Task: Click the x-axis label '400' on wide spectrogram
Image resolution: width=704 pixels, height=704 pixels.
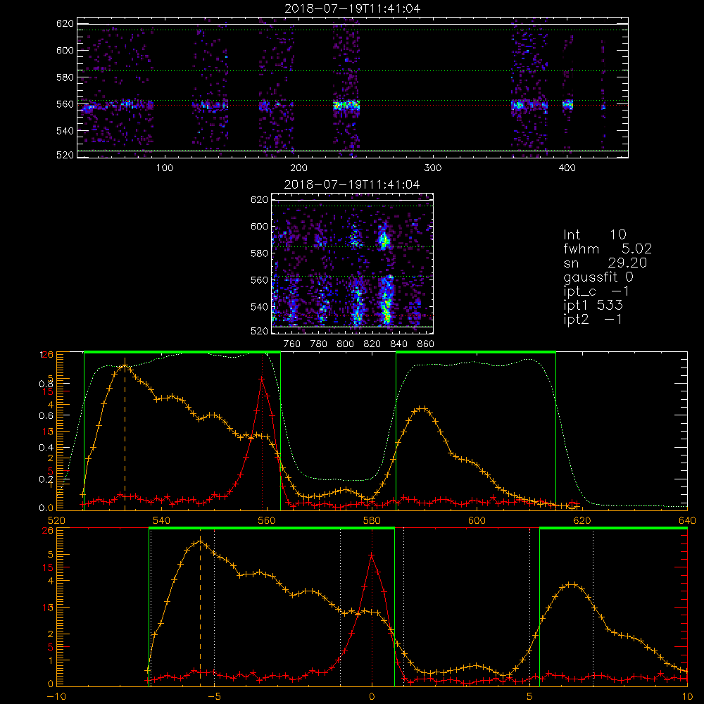Action: [x=567, y=168]
